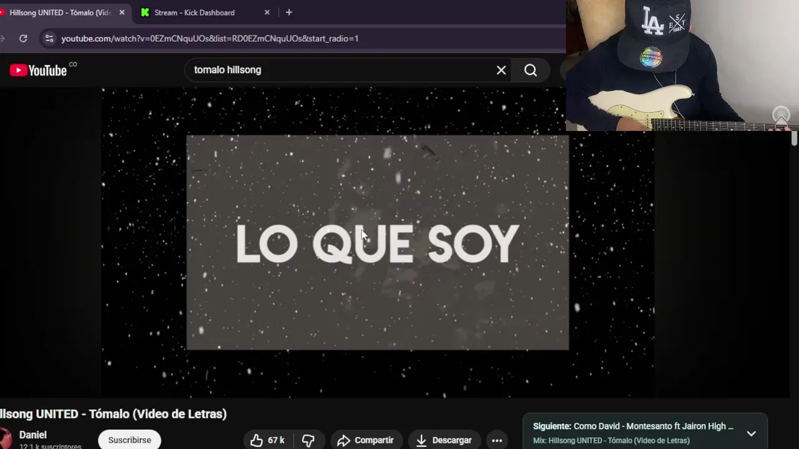799x449 pixels.
Task: Select the Hillsong UNITED YouTube tab
Action: 59,12
